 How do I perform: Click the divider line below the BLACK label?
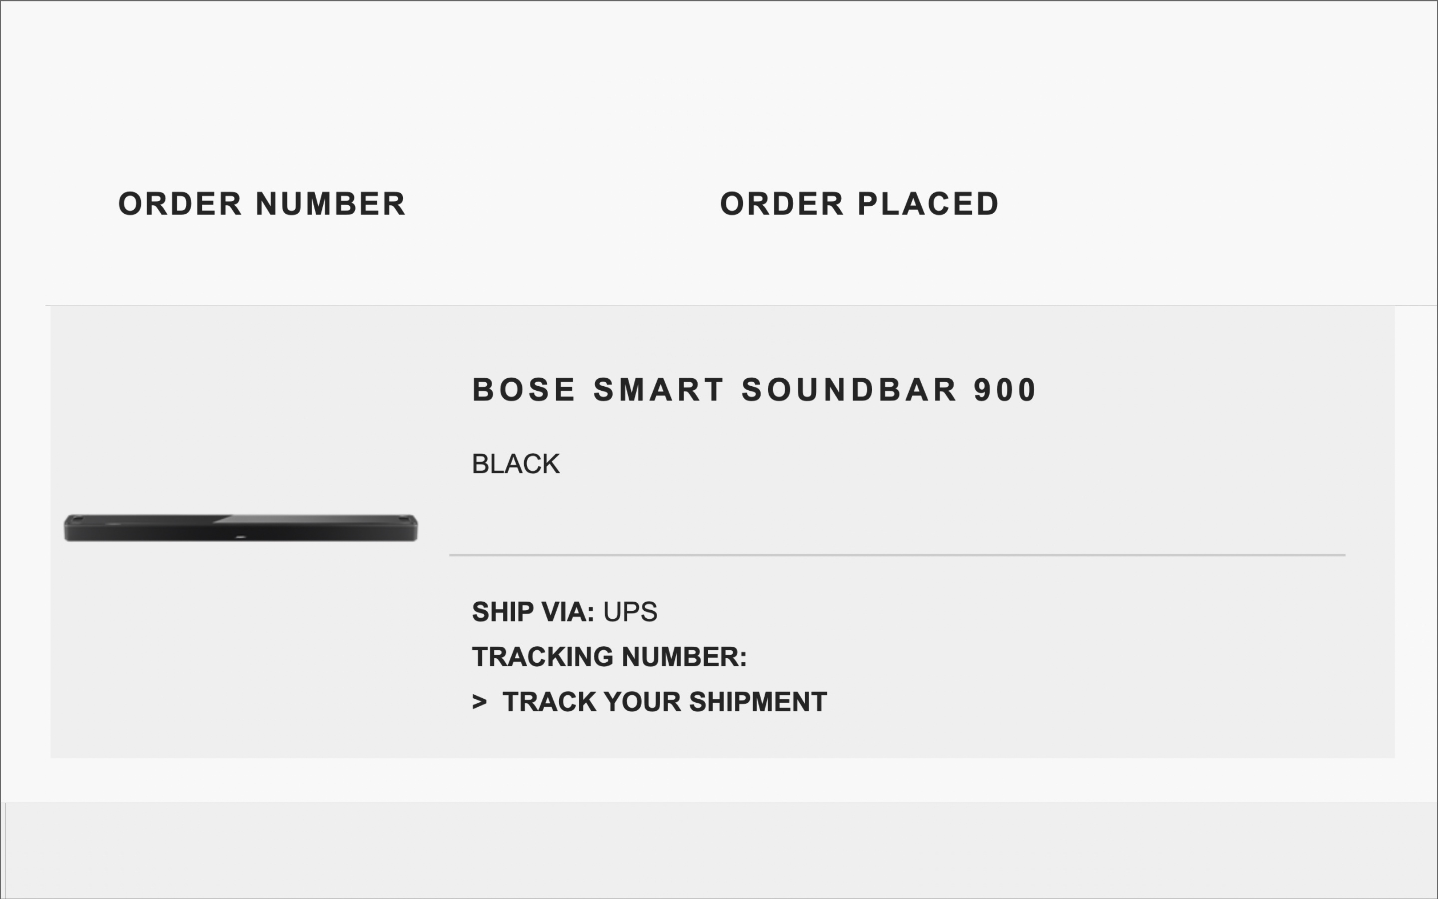(897, 555)
